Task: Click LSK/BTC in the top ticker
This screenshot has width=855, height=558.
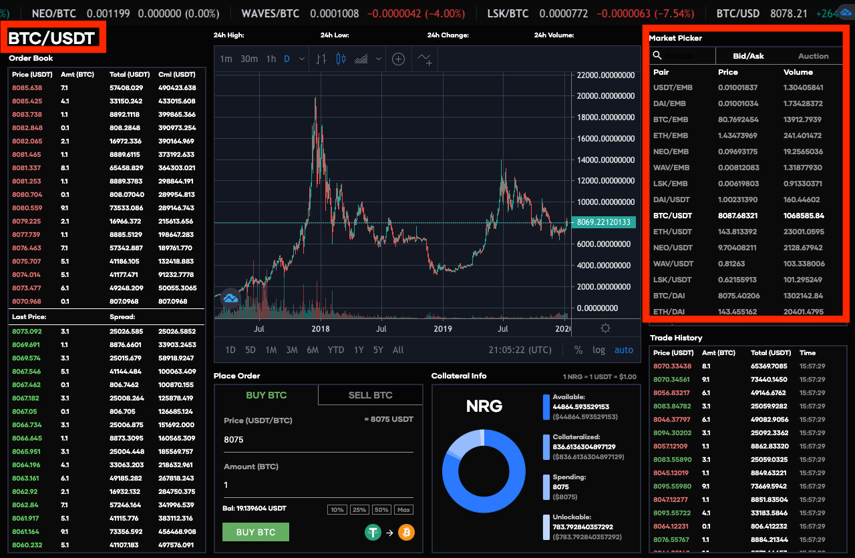Action: point(509,13)
